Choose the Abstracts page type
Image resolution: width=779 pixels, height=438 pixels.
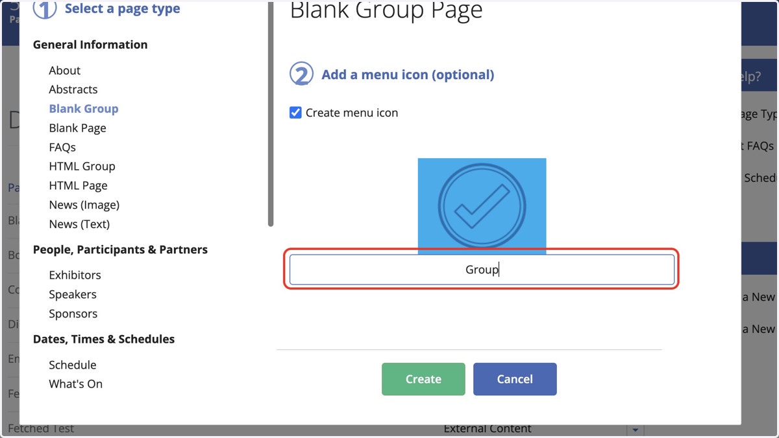(x=73, y=89)
